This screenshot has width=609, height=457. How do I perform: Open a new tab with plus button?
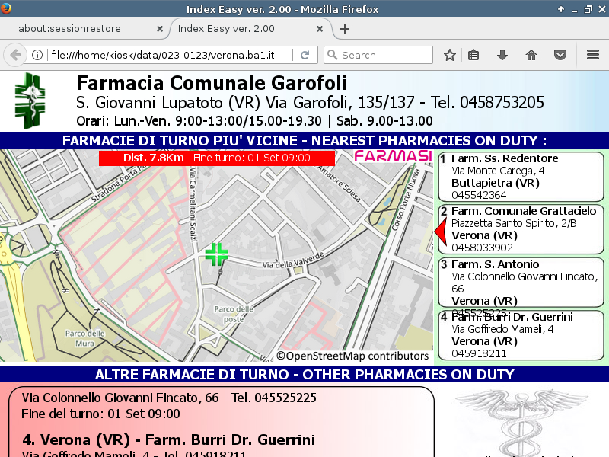pyautogui.click(x=345, y=29)
